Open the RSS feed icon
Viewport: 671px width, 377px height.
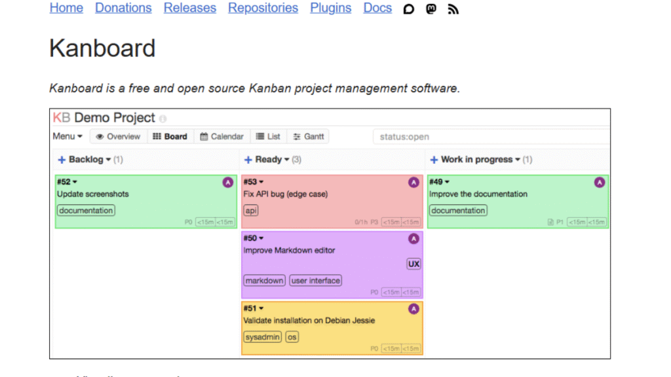[x=453, y=9]
